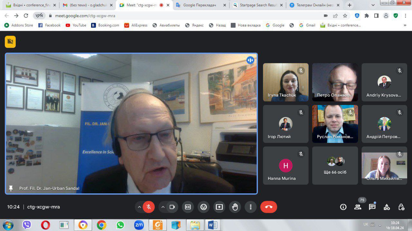Open the Booking.com bookmark
This screenshot has height=231, width=412.
tap(105, 25)
